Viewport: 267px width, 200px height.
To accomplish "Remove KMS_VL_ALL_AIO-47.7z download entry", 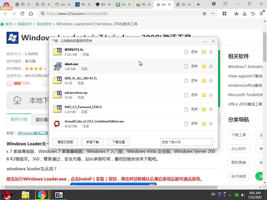I will click(211, 81).
